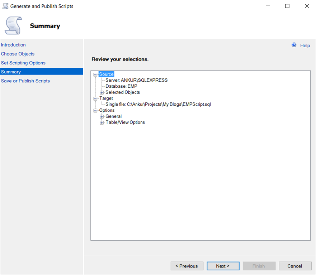316x275 pixels.
Task: Click the large Summary wizard scroll icon
Action: [13, 25]
